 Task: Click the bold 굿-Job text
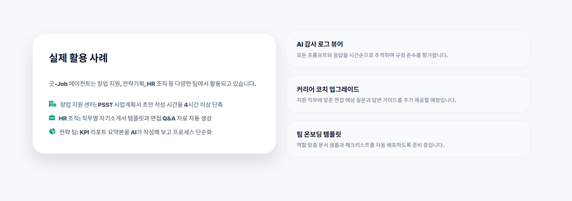click(x=58, y=84)
